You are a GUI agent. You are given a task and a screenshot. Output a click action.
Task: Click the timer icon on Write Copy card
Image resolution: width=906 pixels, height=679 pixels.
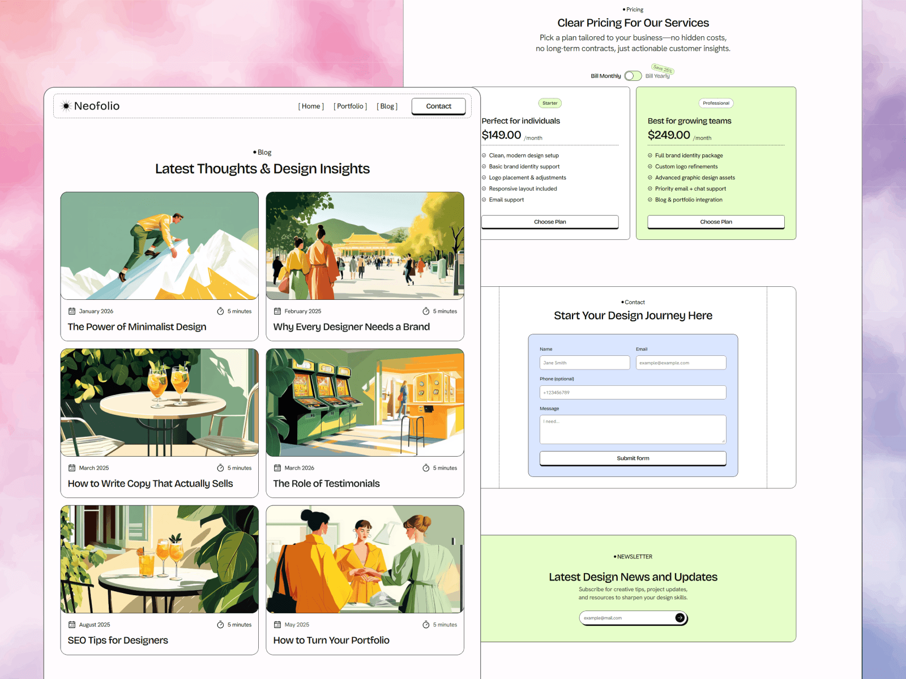click(x=220, y=468)
